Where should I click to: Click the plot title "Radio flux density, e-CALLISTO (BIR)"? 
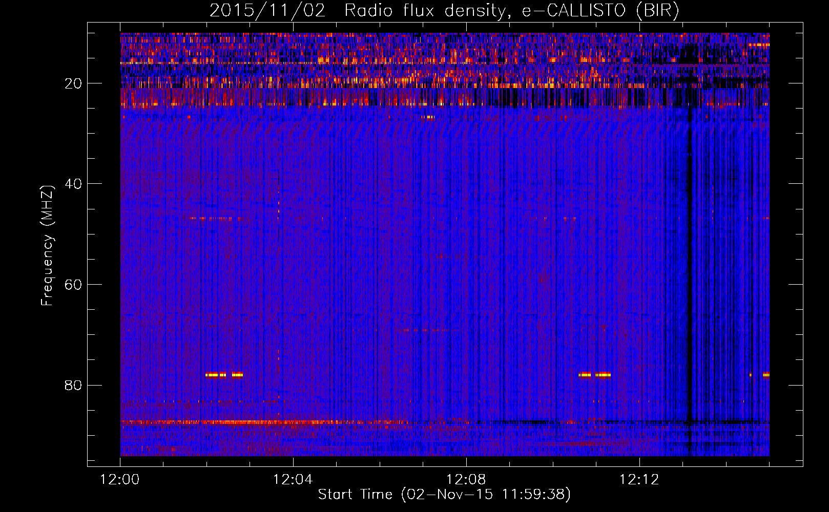[511, 11]
